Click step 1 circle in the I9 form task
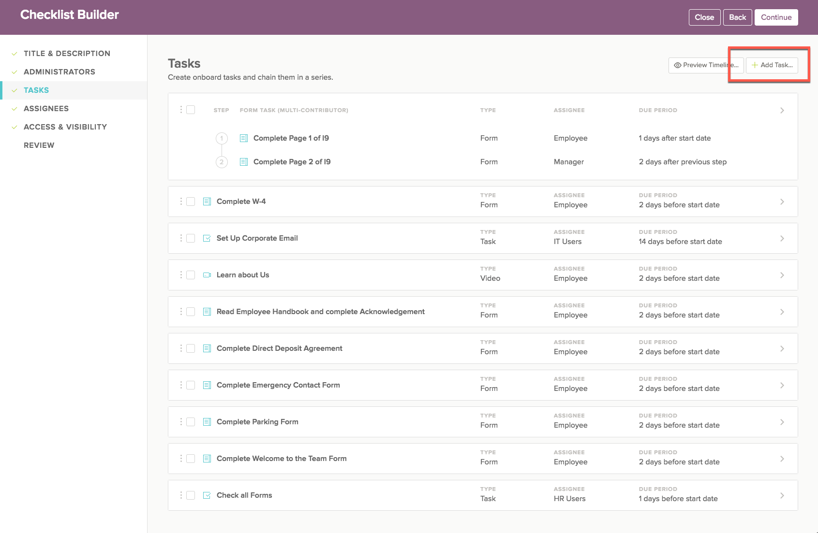This screenshot has height=533, width=818. (222, 139)
